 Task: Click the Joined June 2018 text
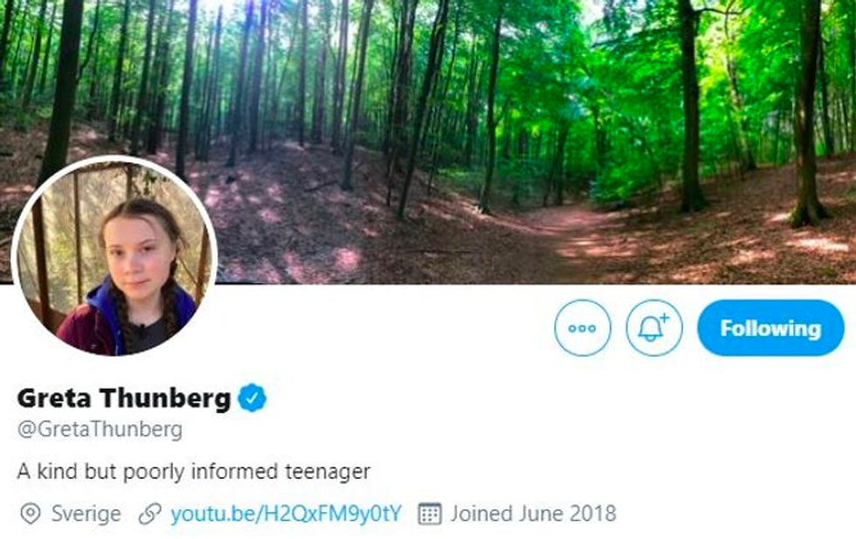point(533,513)
